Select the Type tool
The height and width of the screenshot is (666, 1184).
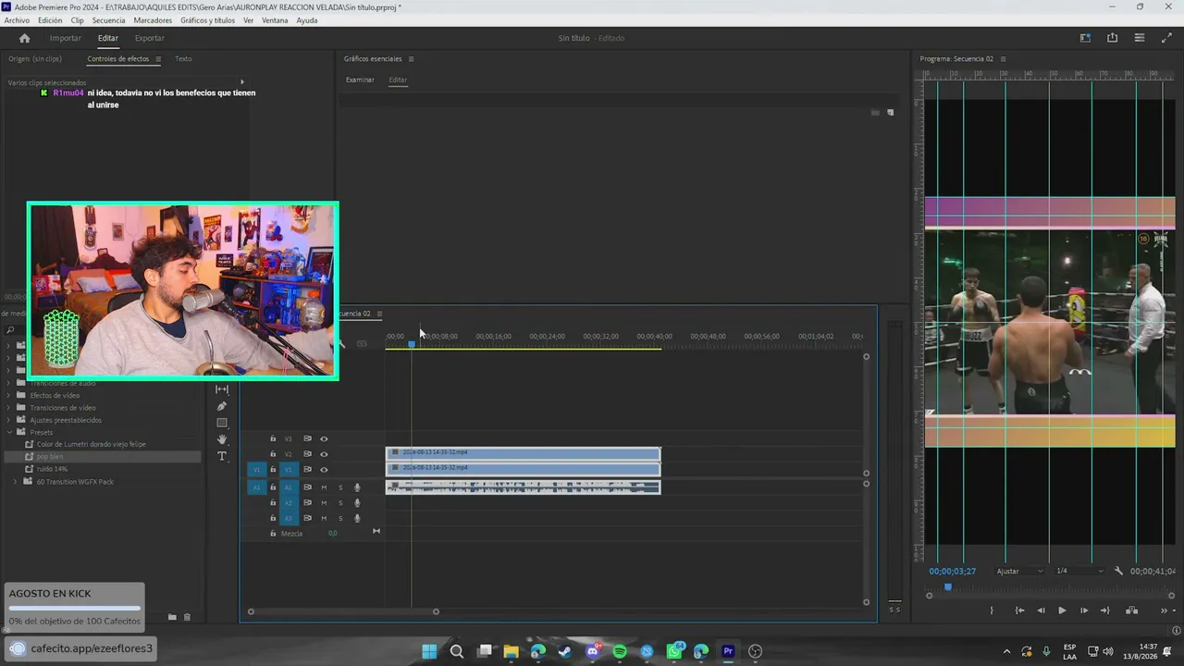click(x=222, y=456)
